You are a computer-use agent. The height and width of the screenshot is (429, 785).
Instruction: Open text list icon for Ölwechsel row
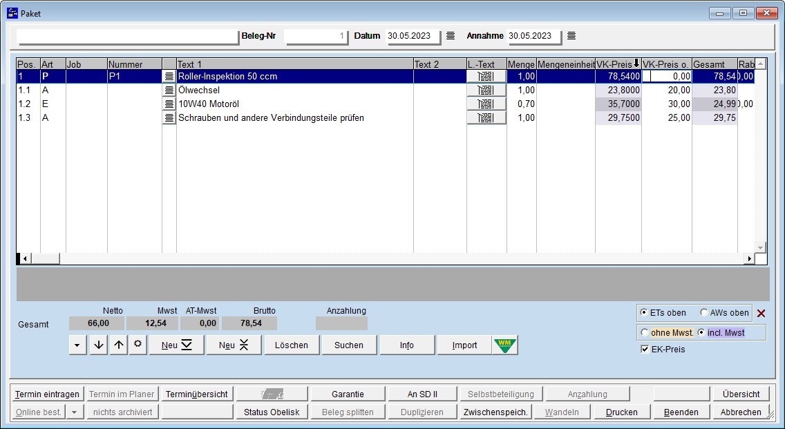[169, 90]
